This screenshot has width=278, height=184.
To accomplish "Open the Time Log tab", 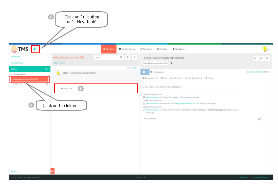I will 146,49.
